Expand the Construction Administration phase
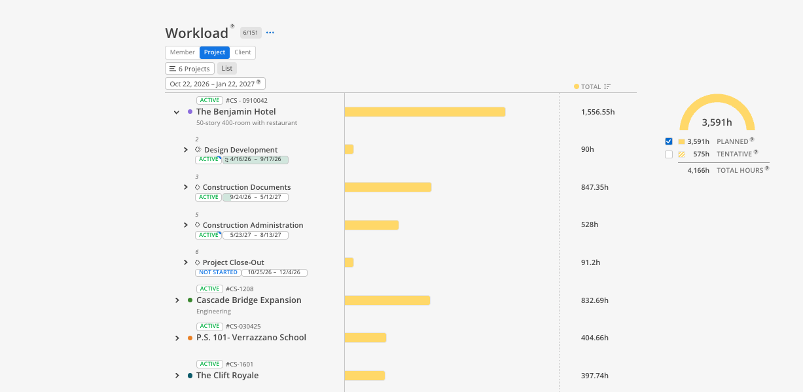Screen dimensions: 803x392 click(186, 225)
